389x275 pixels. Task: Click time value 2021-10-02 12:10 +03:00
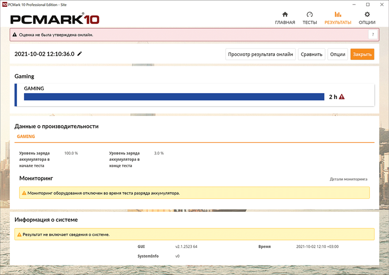tap(318, 247)
